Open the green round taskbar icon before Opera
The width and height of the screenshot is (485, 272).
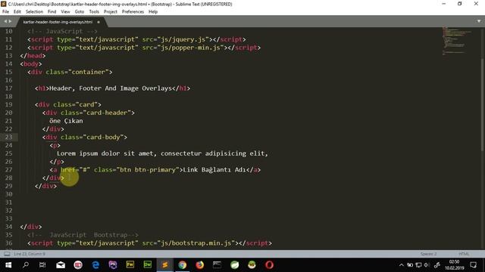pos(252,265)
